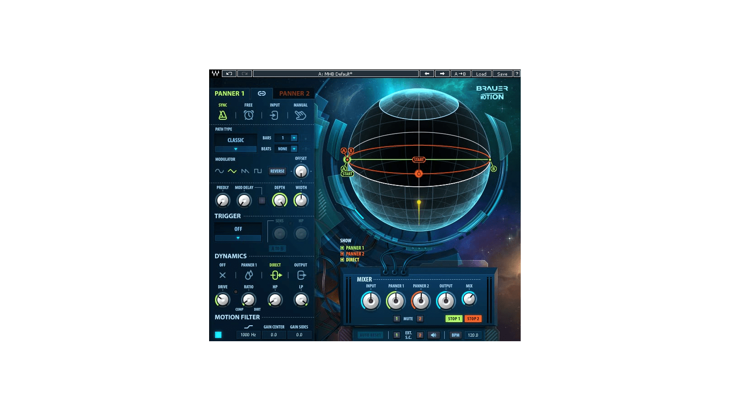
Task: Click the mixer Input knob
Action: coord(371,301)
